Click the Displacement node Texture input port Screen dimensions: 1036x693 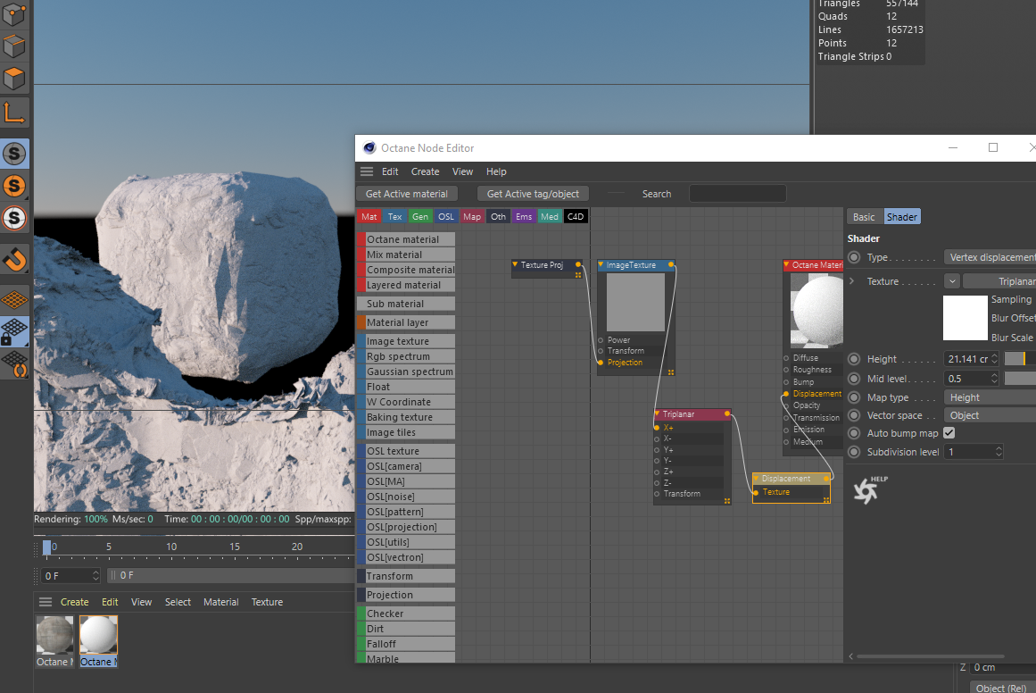pyautogui.click(x=756, y=492)
